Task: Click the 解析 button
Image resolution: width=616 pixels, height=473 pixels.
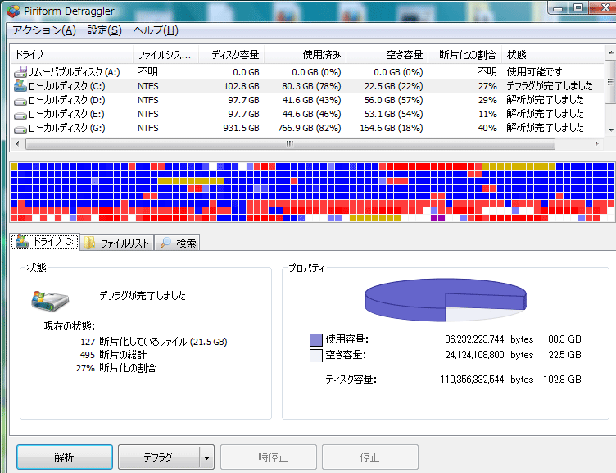Action: (x=65, y=457)
